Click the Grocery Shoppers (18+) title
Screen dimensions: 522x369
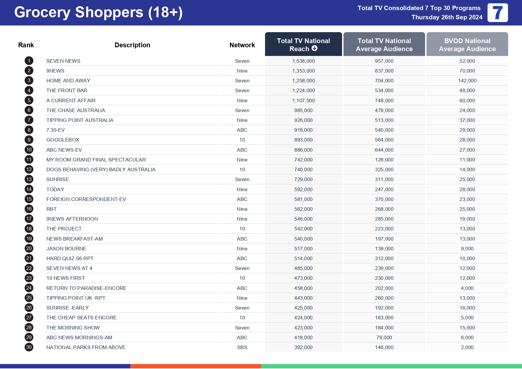98,12
